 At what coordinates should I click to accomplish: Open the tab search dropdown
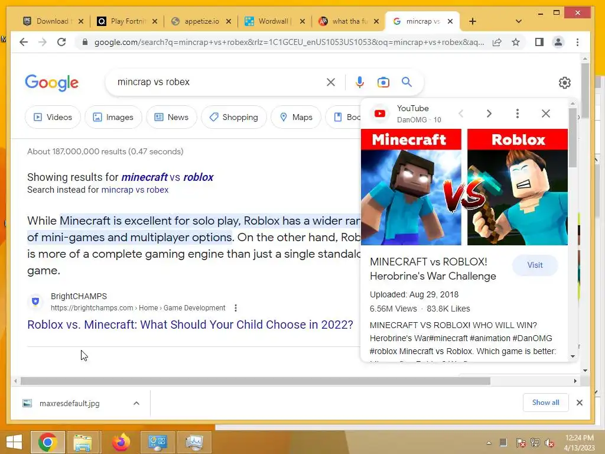pos(519,21)
